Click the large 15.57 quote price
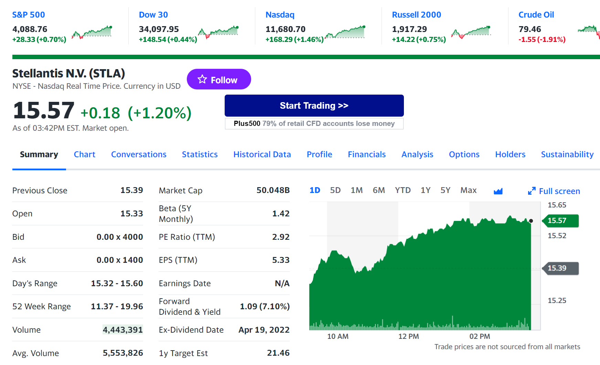Viewport: 600px width, 365px height. pos(43,111)
